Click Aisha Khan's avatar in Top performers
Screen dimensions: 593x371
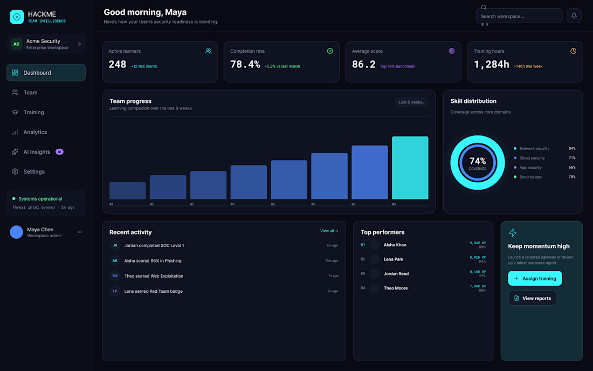pos(375,245)
